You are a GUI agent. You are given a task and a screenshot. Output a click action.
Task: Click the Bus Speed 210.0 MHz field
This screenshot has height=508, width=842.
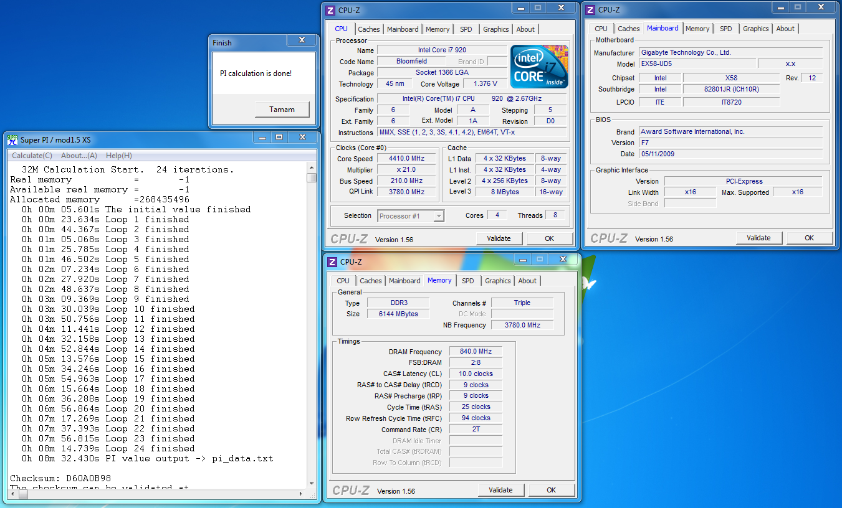(x=406, y=181)
